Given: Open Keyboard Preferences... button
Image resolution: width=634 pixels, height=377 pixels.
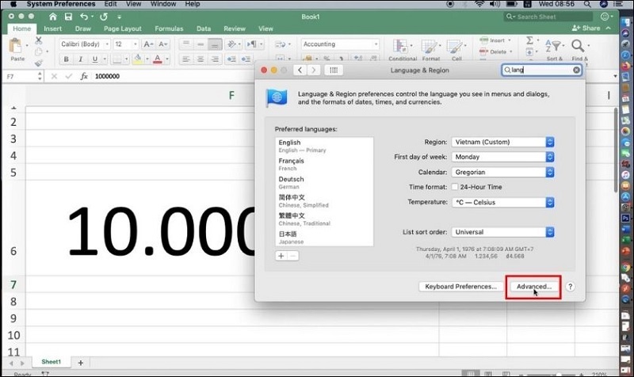Looking at the screenshot, I should pyautogui.click(x=460, y=286).
